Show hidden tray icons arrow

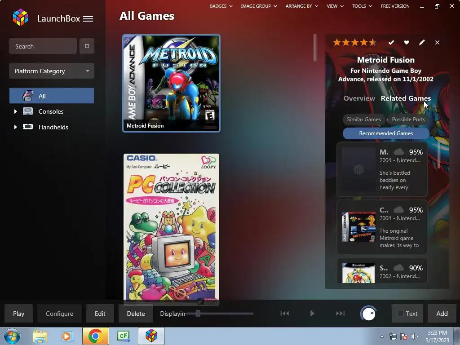point(382,336)
